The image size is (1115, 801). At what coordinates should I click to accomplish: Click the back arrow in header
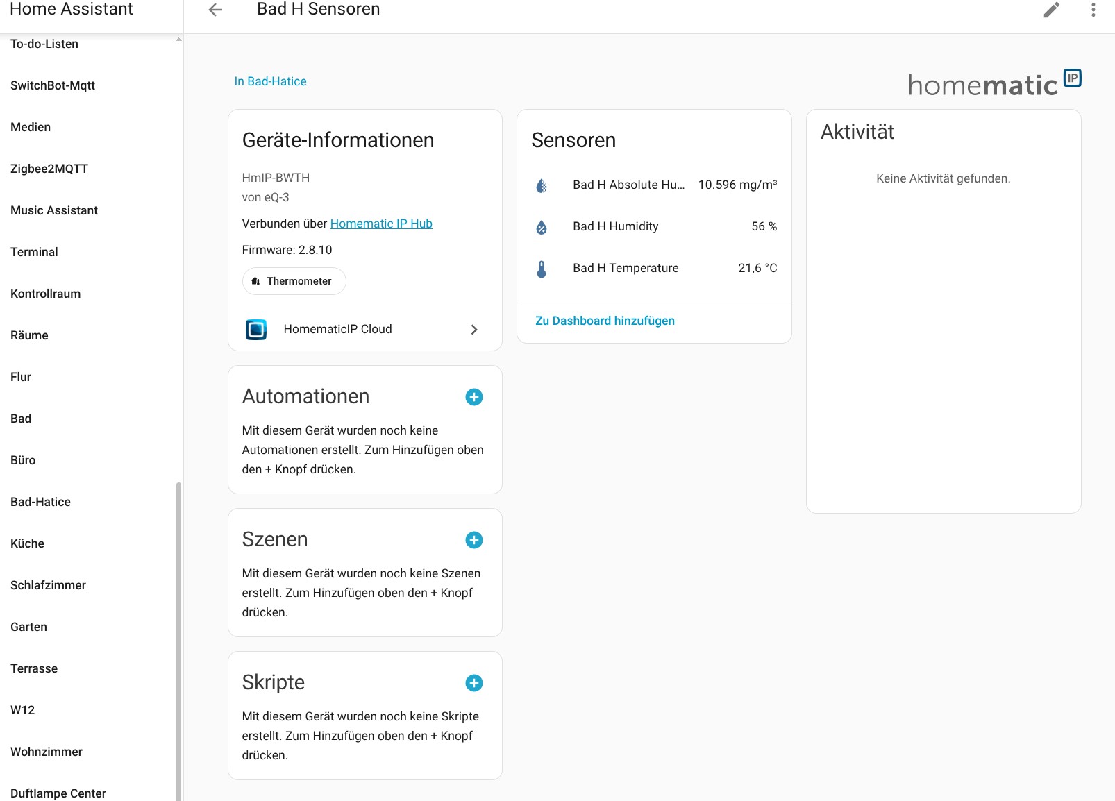coord(215,10)
